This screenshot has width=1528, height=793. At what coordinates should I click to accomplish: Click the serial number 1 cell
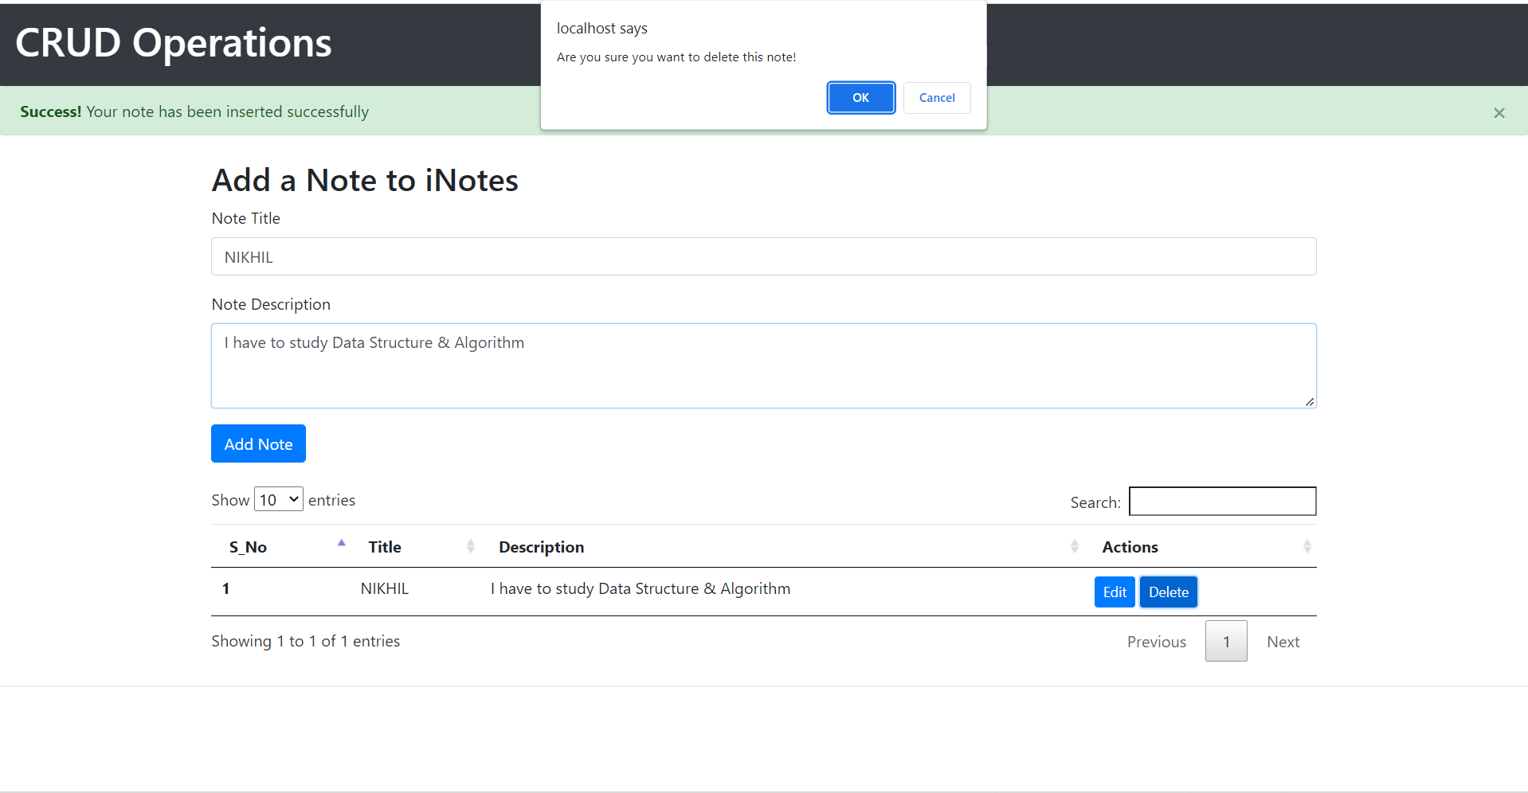tap(226, 589)
